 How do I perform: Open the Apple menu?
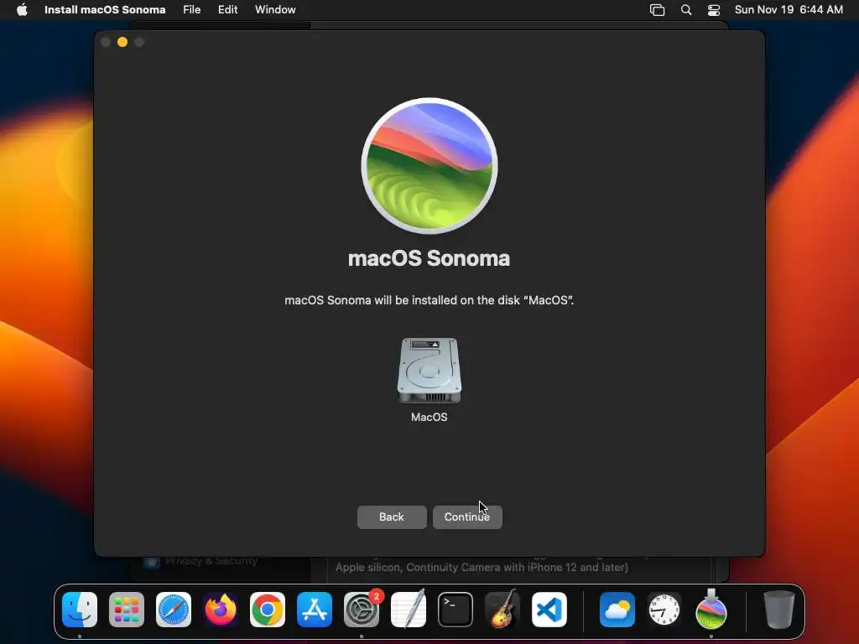click(22, 10)
